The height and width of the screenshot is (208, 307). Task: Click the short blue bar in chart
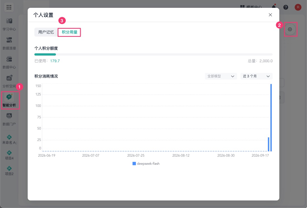tap(269, 144)
